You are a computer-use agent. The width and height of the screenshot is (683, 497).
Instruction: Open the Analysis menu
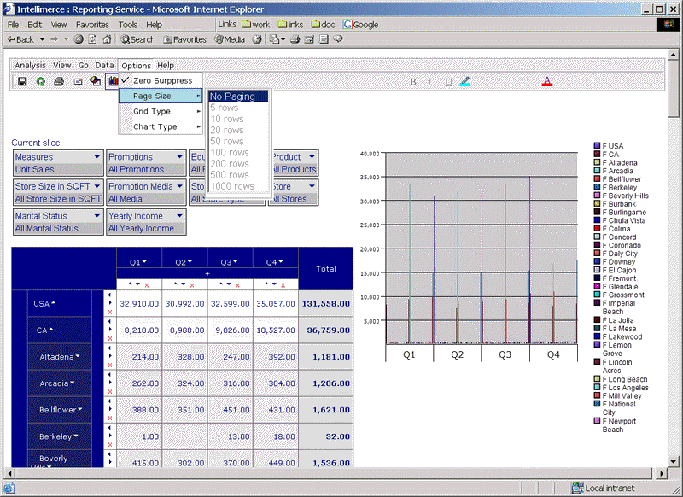[30, 66]
